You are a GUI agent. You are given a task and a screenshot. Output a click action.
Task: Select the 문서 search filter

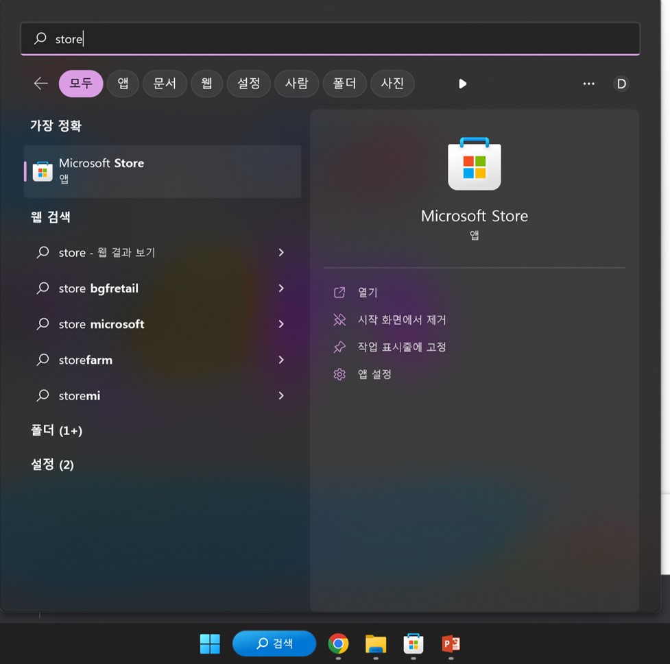165,83
